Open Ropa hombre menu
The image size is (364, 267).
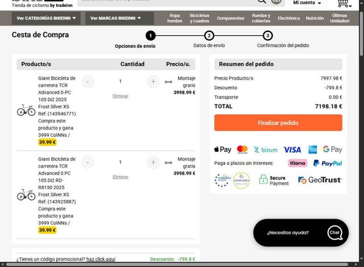coord(175,18)
